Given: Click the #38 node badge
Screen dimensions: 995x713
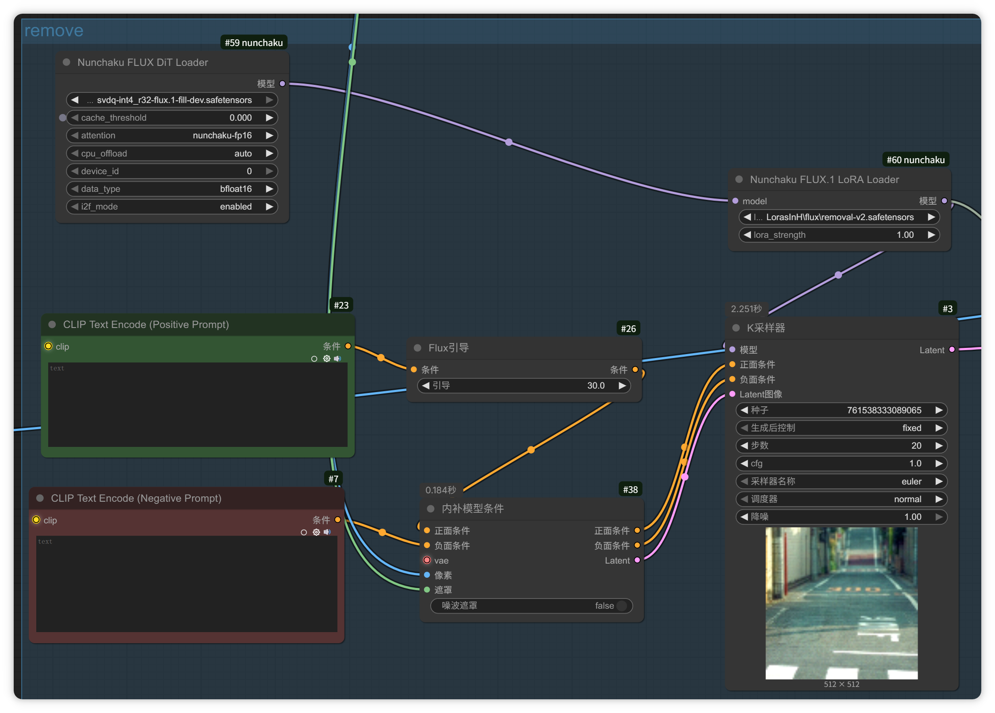Looking at the screenshot, I should click(x=630, y=489).
